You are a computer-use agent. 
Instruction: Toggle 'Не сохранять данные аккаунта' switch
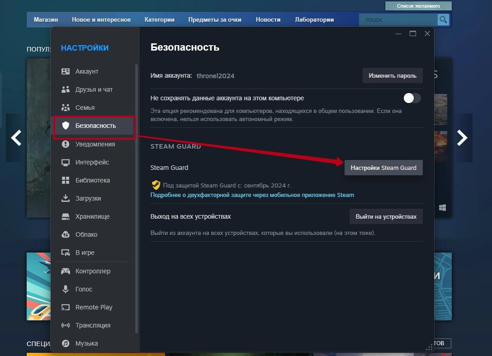point(412,98)
